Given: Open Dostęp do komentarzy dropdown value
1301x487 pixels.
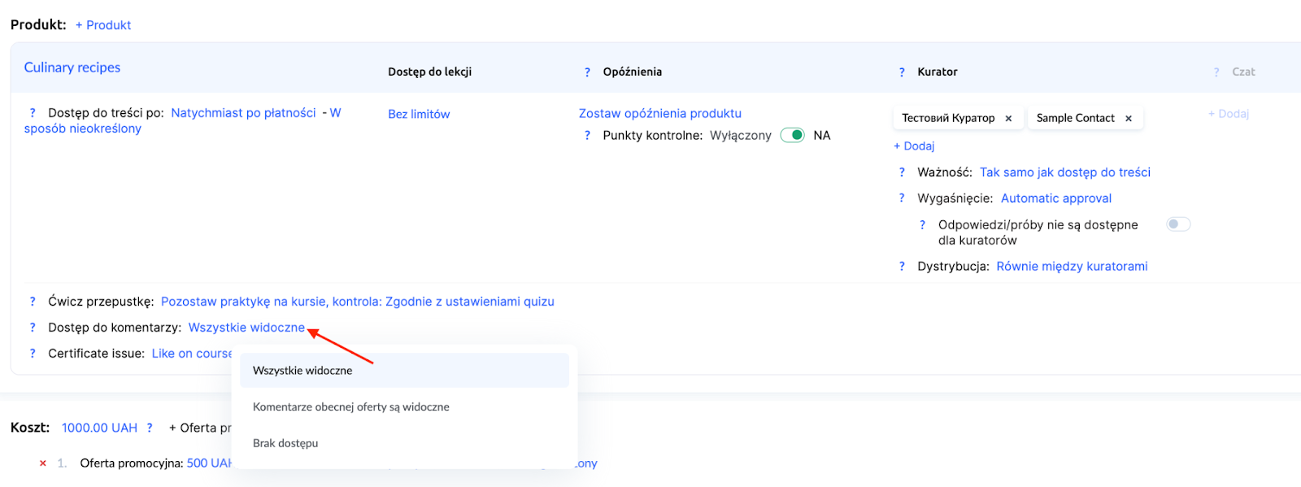Looking at the screenshot, I should point(246,328).
